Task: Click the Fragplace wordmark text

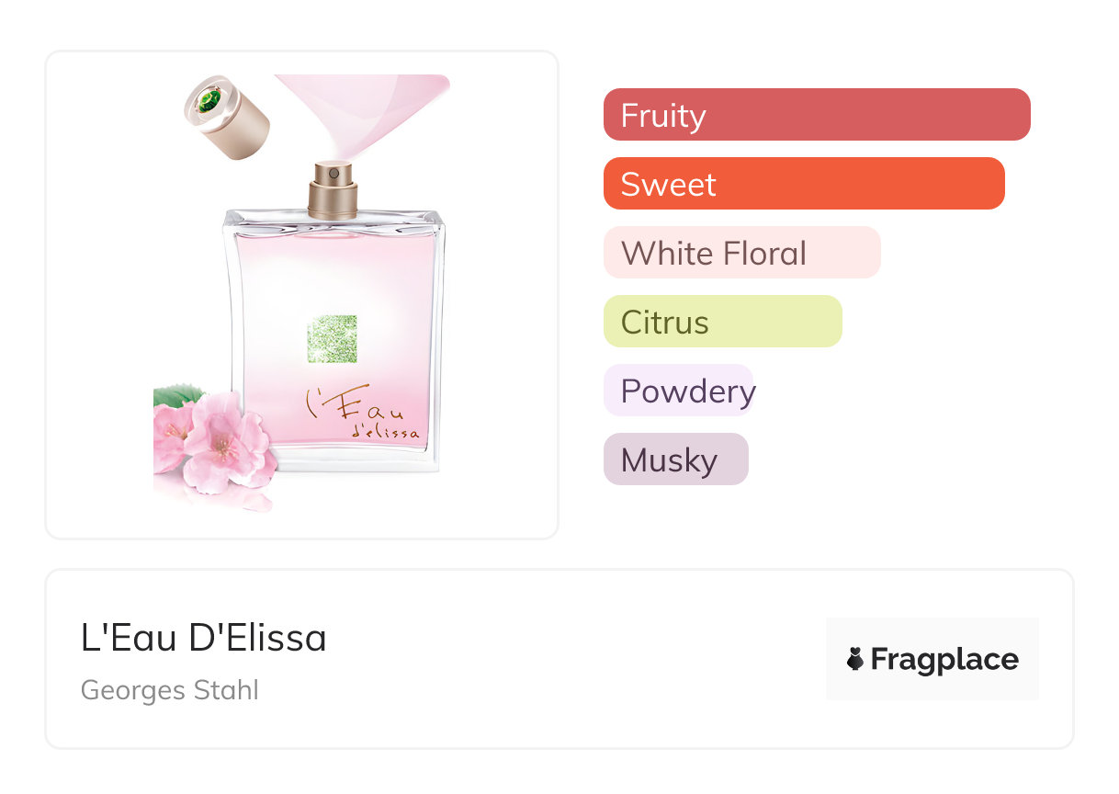Action: (944, 659)
